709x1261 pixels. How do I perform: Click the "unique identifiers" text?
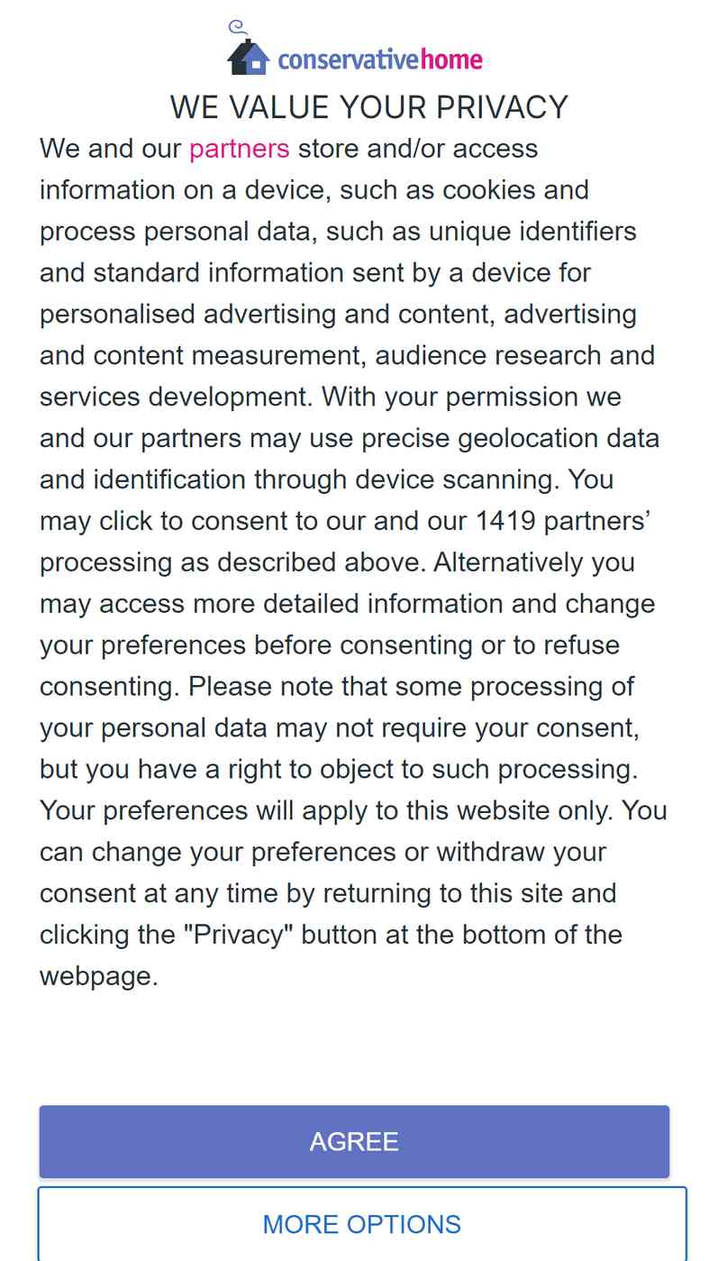click(532, 232)
